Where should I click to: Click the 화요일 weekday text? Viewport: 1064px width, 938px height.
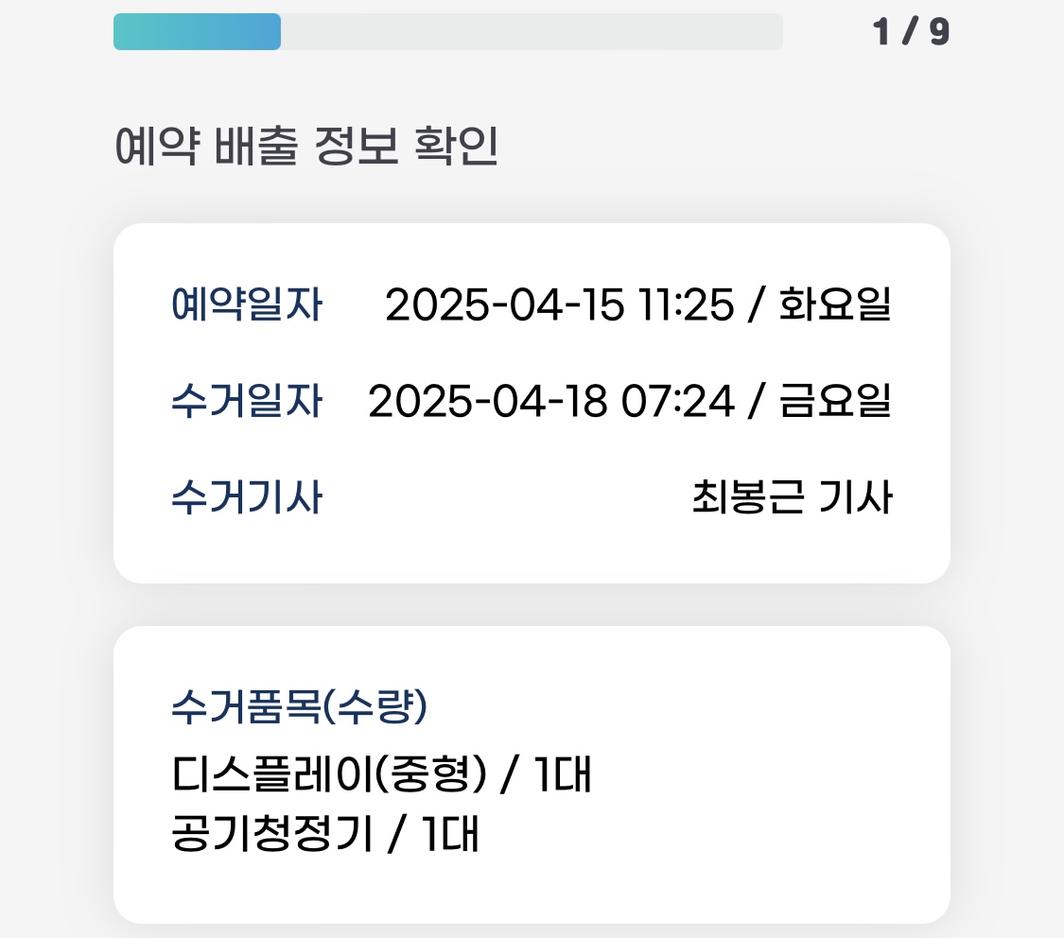[834, 306]
